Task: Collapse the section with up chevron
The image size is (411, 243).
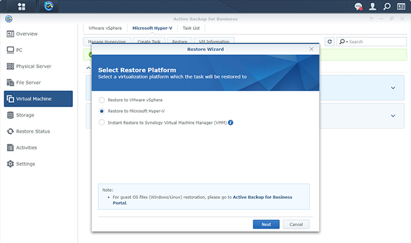Action: pyautogui.click(x=88, y=68)
